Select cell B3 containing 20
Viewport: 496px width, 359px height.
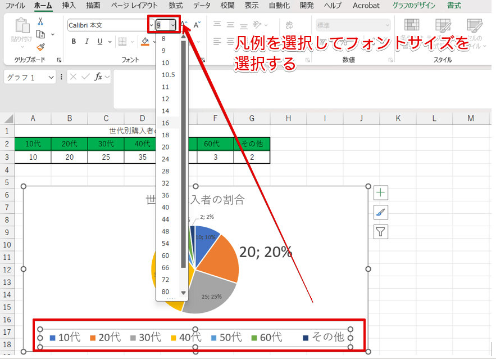(69, 157)
